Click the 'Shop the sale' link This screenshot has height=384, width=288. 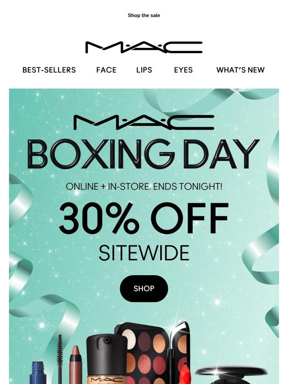click(x=144, y=15)
